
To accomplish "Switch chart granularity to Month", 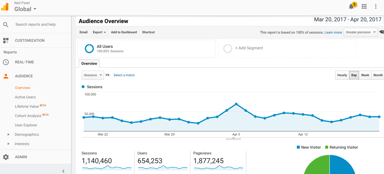I will [378, 75].
